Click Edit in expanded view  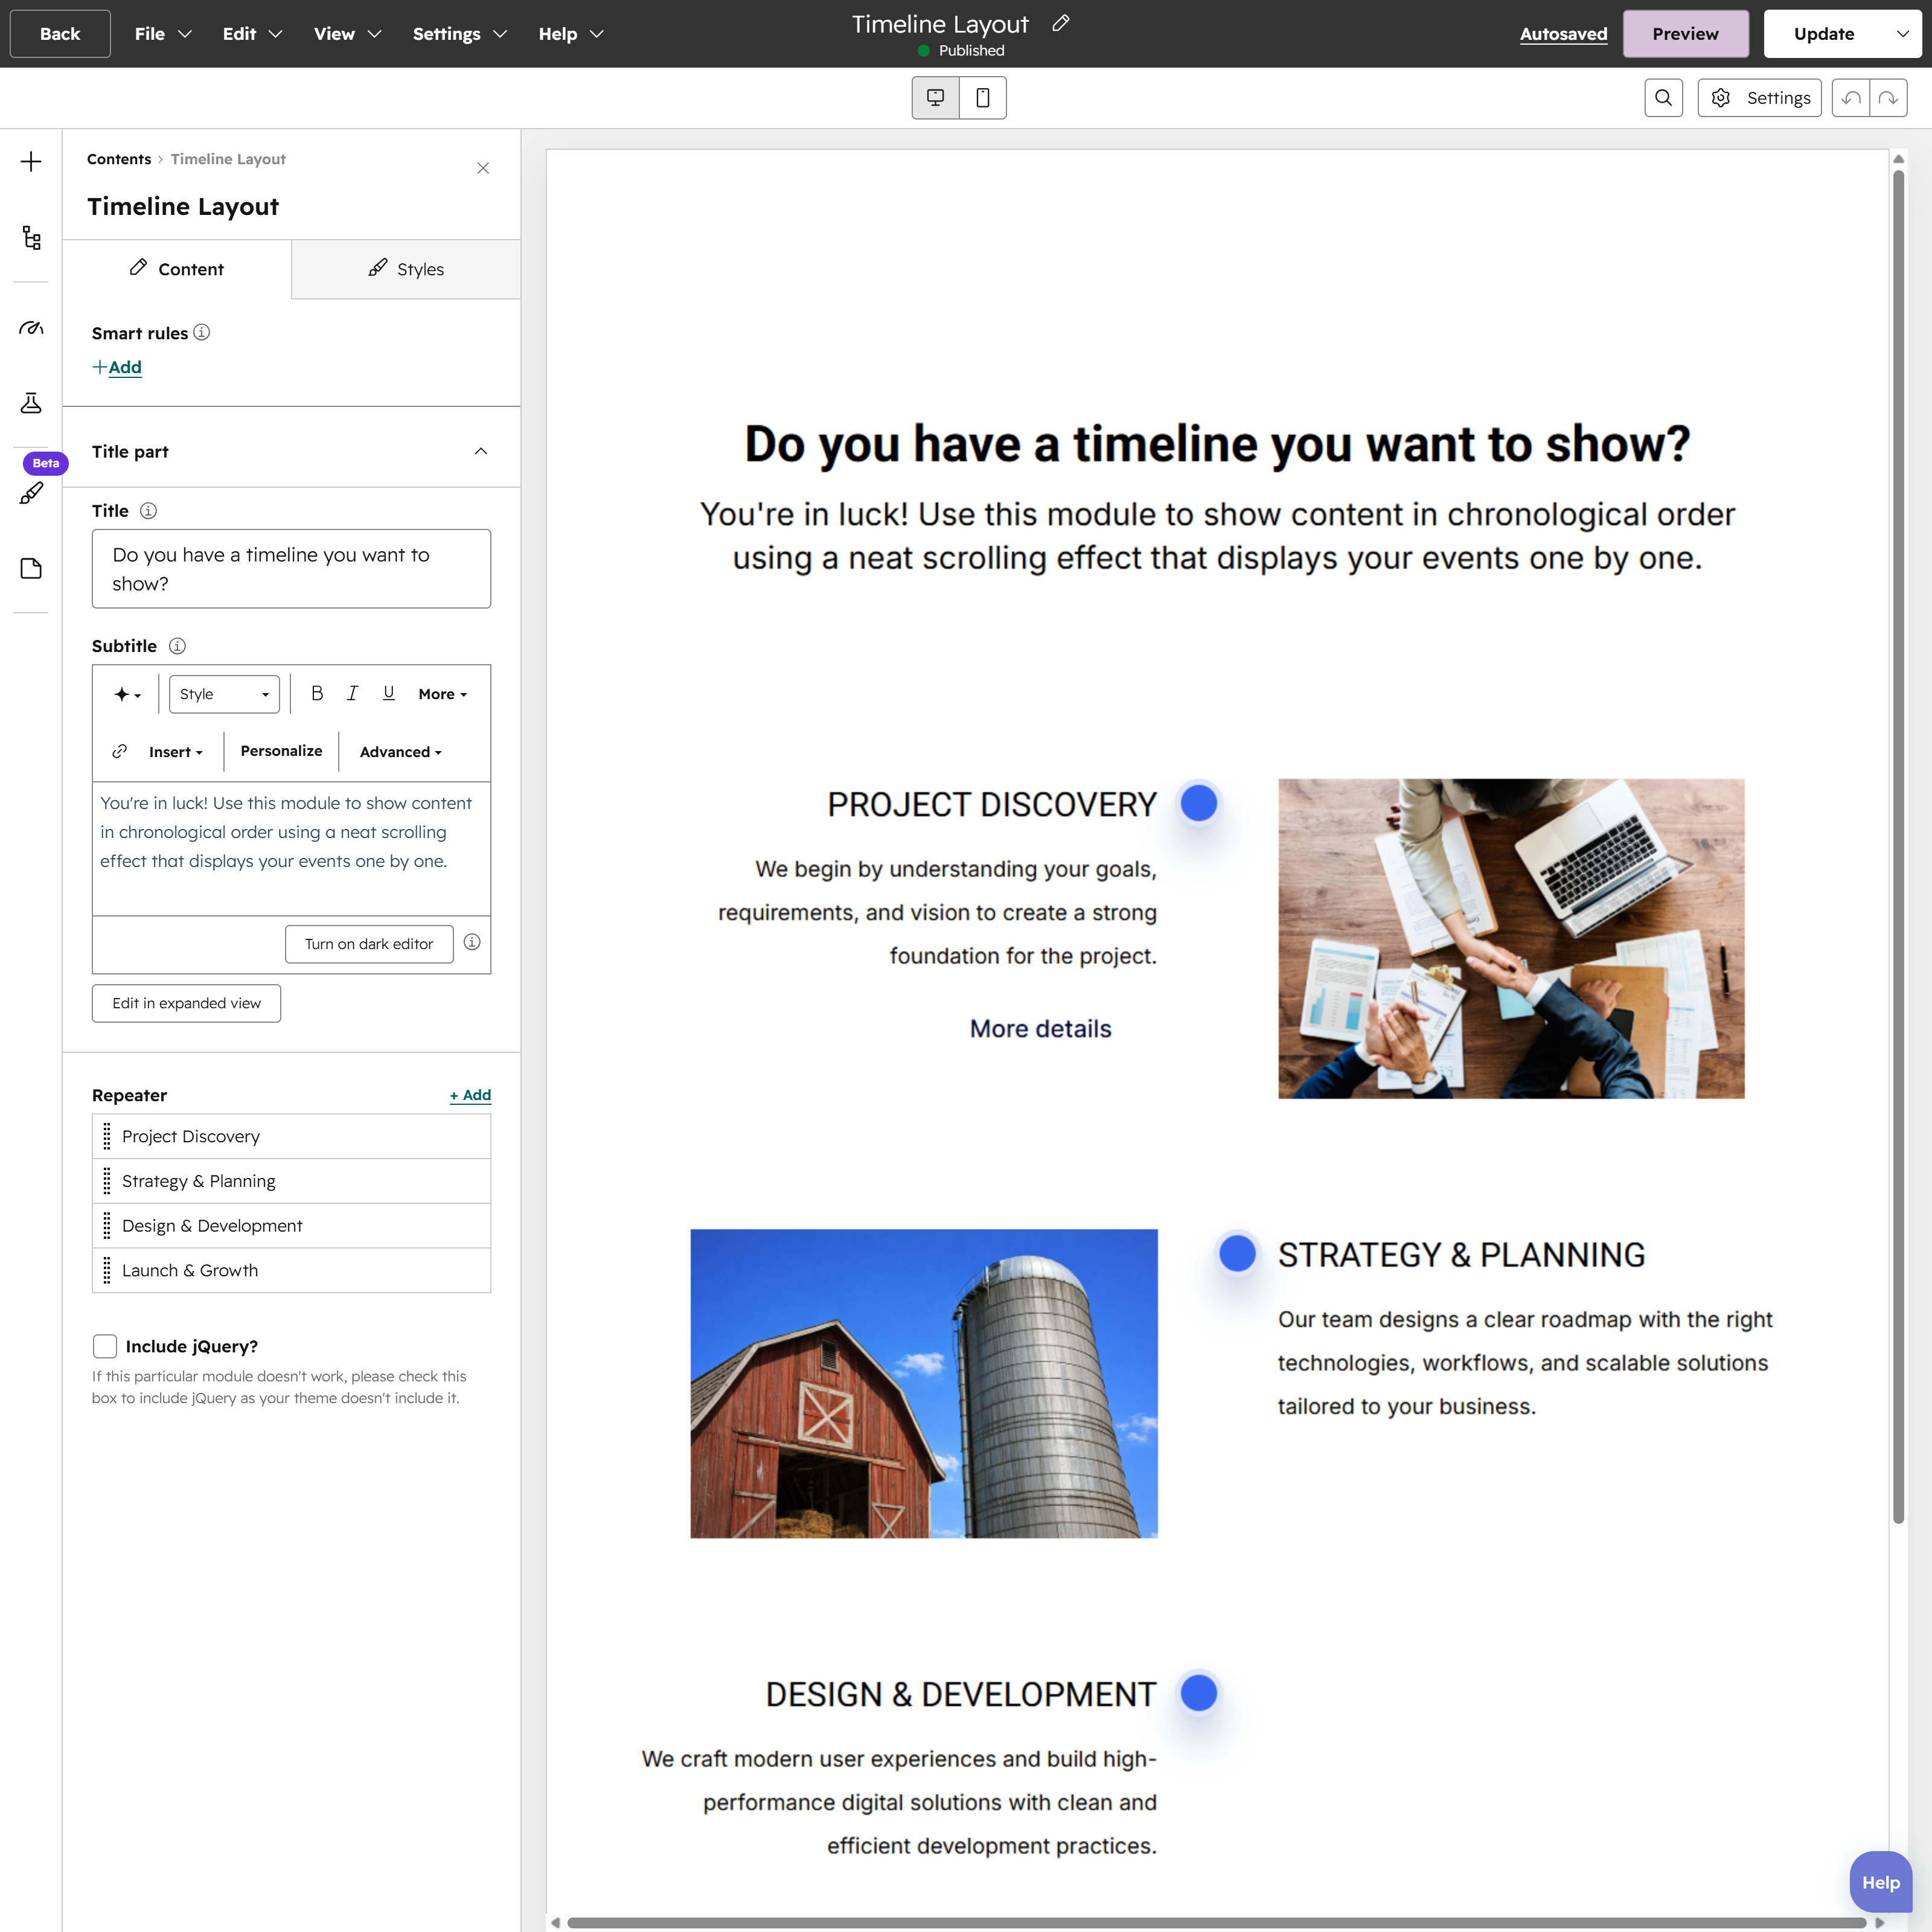186,1003
